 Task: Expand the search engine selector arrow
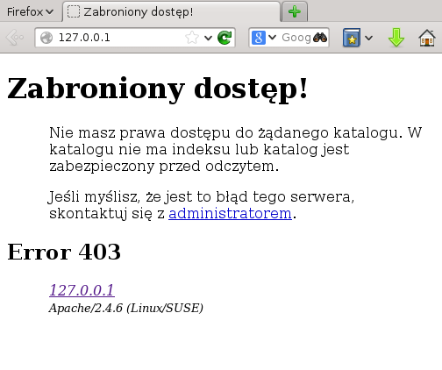[x=272, y=38]
